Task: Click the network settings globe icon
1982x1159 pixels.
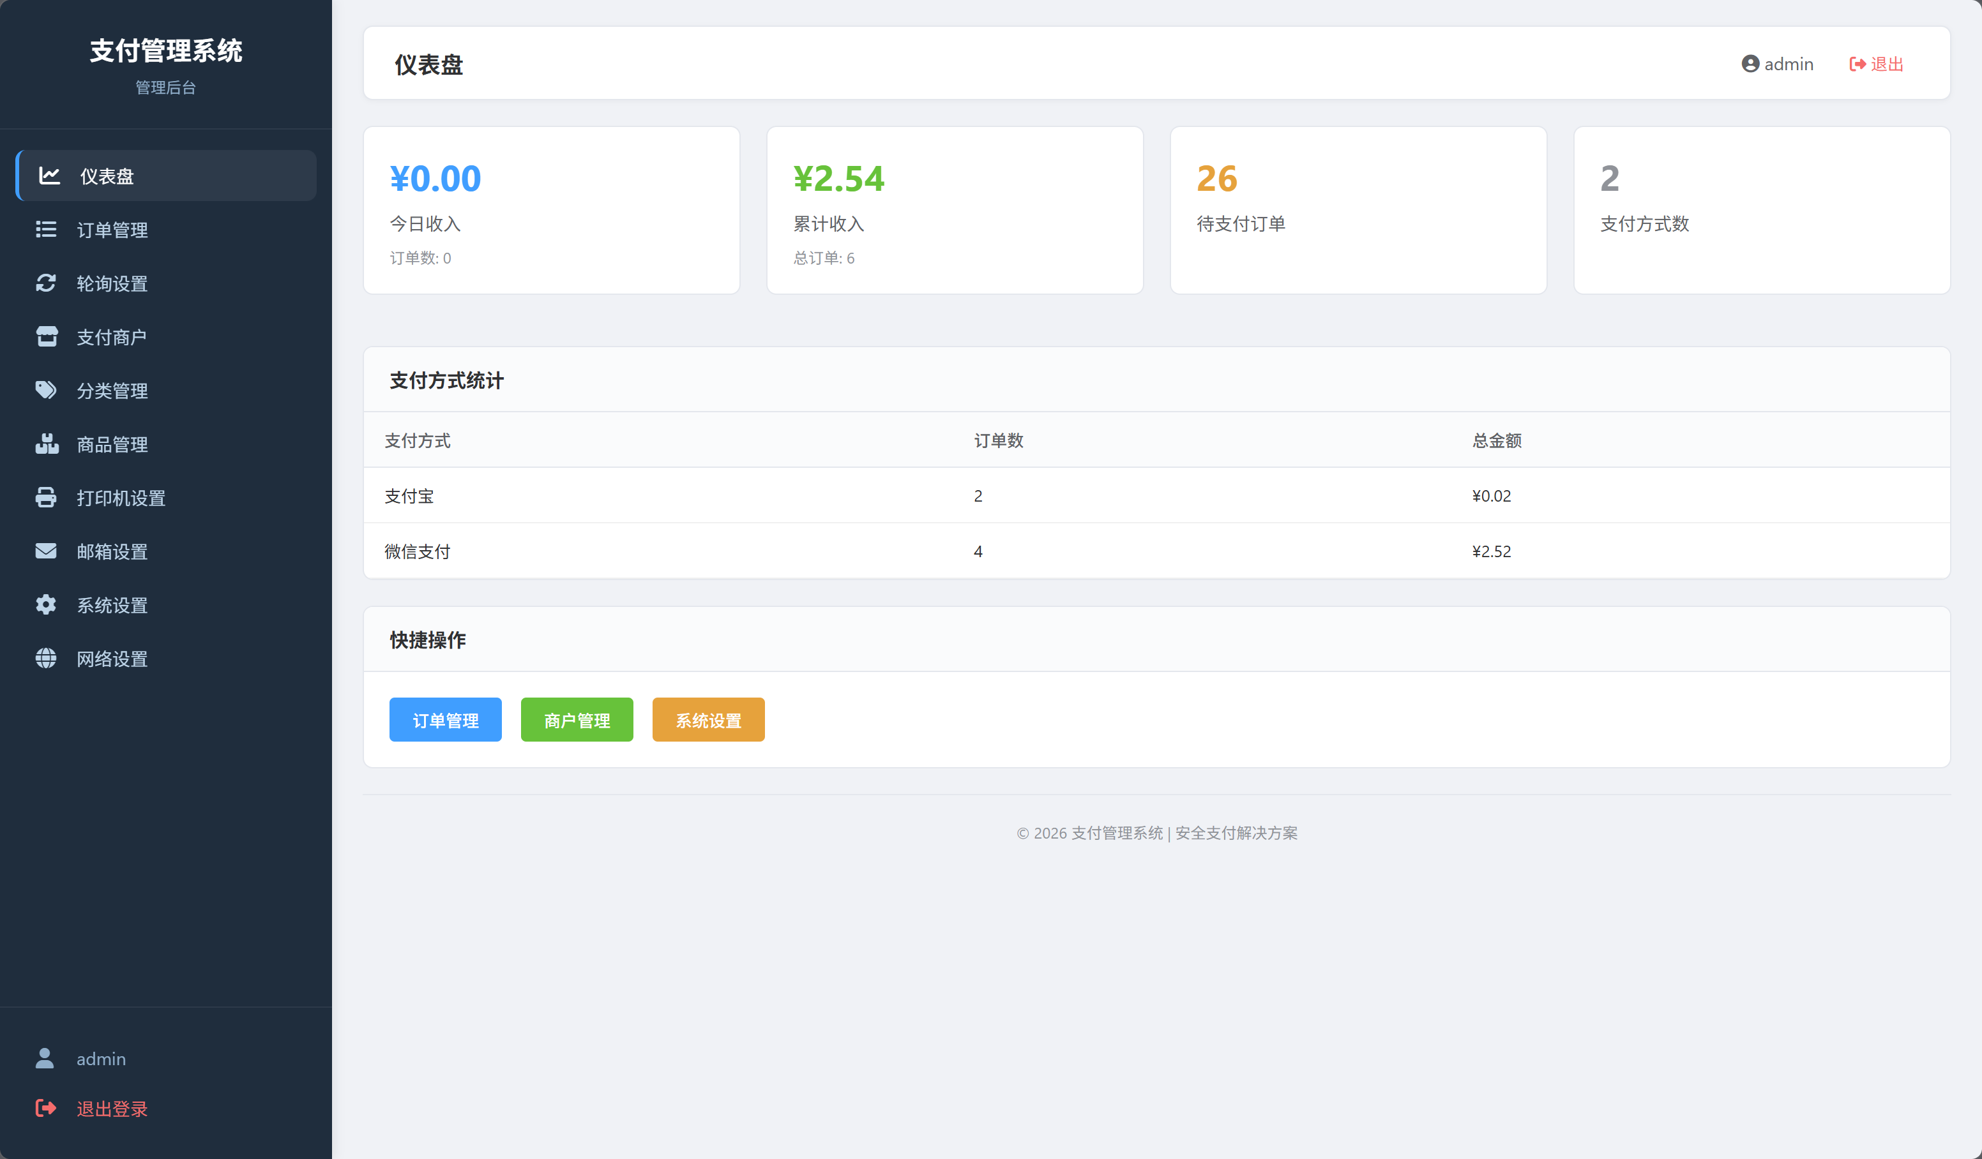Action: 47,658
